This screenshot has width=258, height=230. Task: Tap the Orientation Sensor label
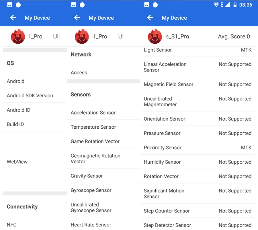[164, 119]
